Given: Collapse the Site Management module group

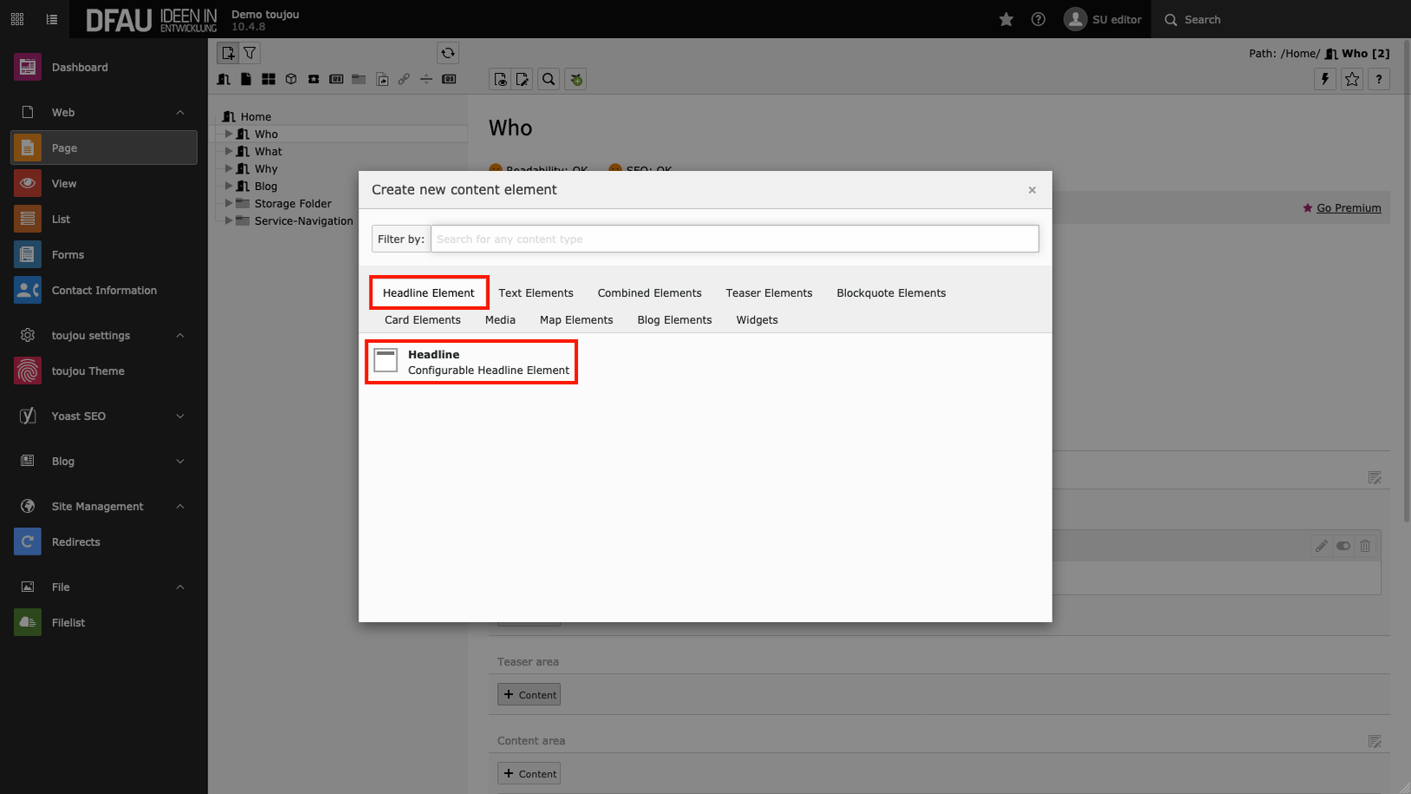Looking at the screenshot, I should click(180, 507).
